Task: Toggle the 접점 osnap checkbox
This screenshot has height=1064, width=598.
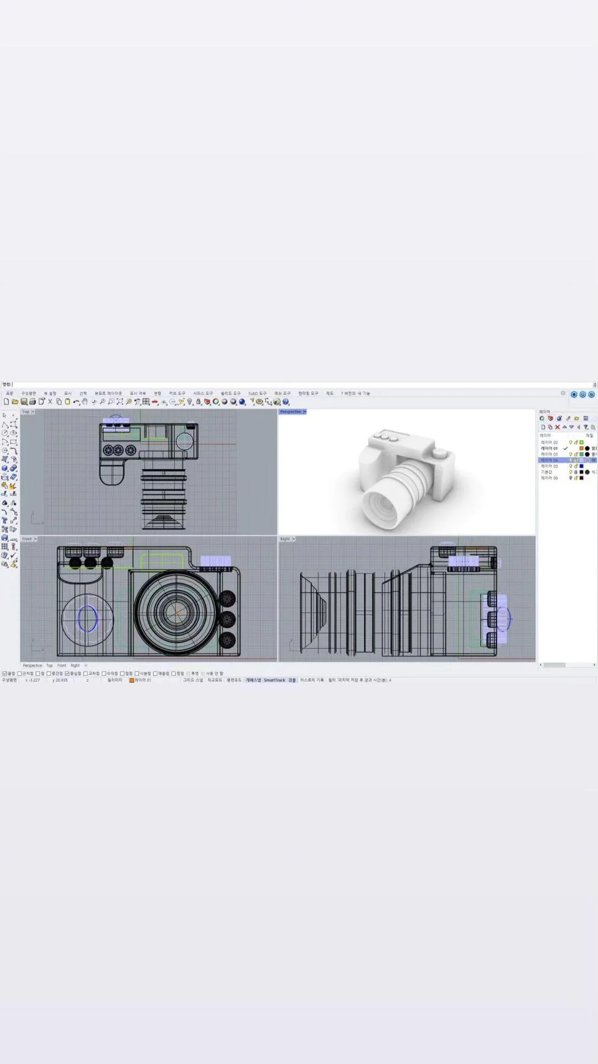Action: click(123, 673)
